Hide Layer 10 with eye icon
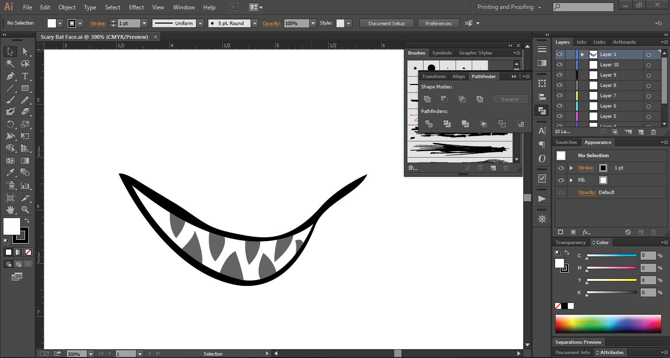 coord(560,65)
